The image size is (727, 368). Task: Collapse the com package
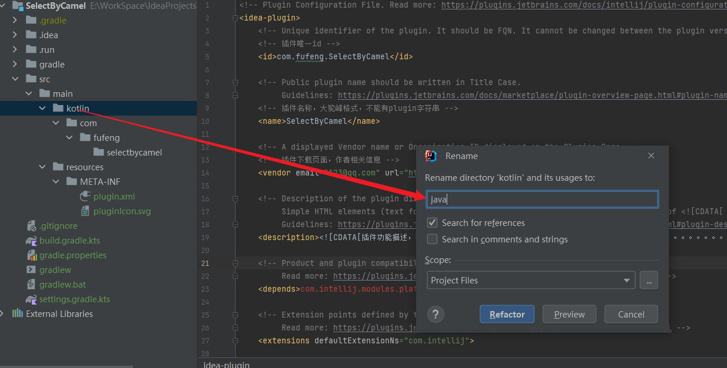click(x=55, y=123)
